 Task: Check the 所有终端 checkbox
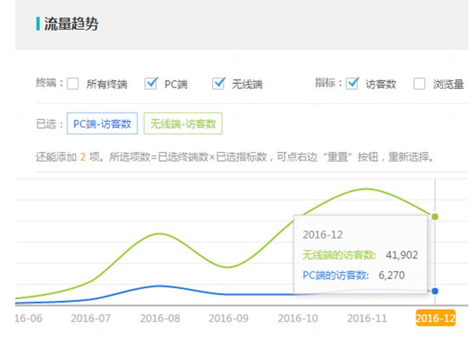click(73, 84)
